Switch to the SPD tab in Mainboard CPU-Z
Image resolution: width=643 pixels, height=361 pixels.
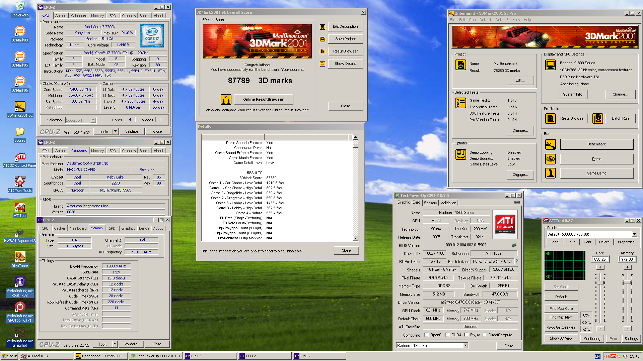click(113, 151)
